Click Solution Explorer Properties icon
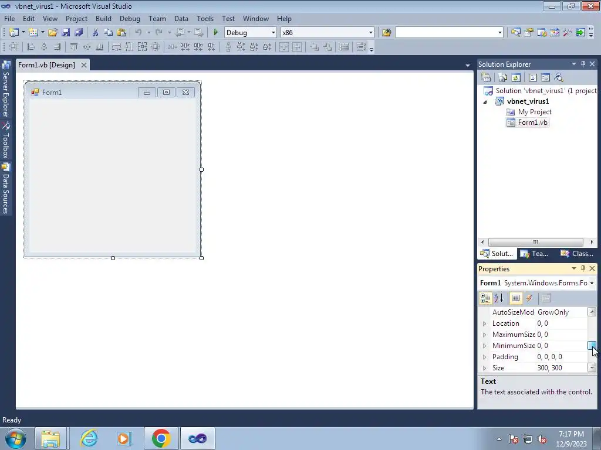This screenshot has height=450, width=601. (486, 78)
